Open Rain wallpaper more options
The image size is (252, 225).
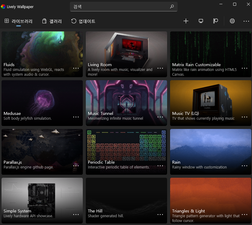(x=245, y=166)
